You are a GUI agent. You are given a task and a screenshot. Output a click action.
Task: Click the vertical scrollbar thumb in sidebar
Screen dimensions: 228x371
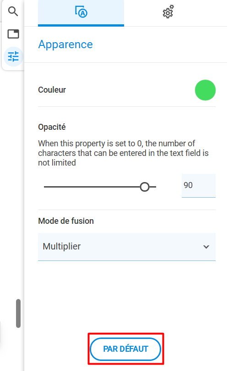tap(18, 313)
